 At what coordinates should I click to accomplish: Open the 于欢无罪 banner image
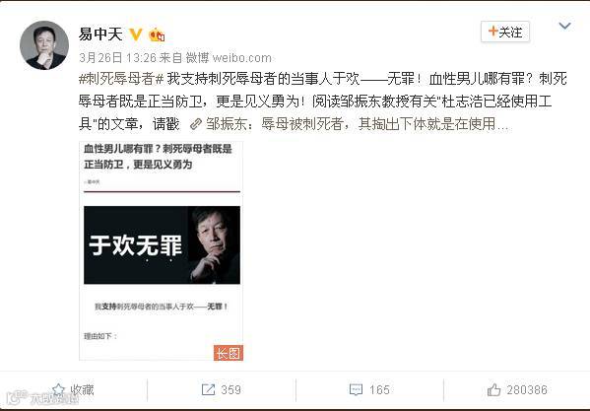pyautogui.click(x=162, y=245)
